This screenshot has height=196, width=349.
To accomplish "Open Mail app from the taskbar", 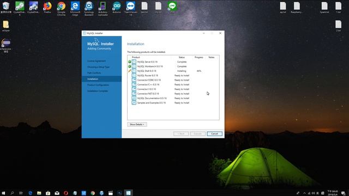I will pos(57,193).
